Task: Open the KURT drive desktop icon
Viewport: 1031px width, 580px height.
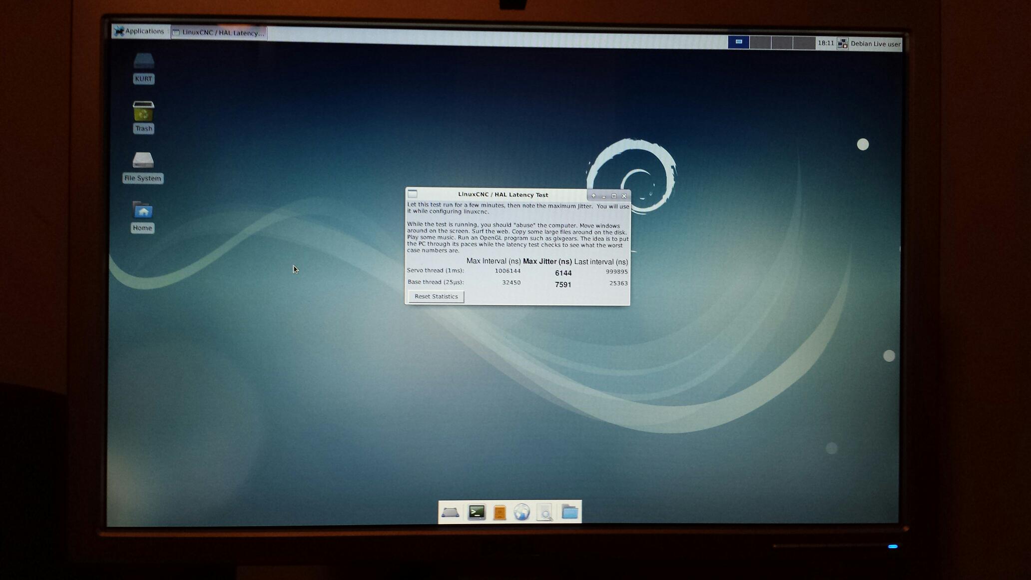Action: coord(144,68)
